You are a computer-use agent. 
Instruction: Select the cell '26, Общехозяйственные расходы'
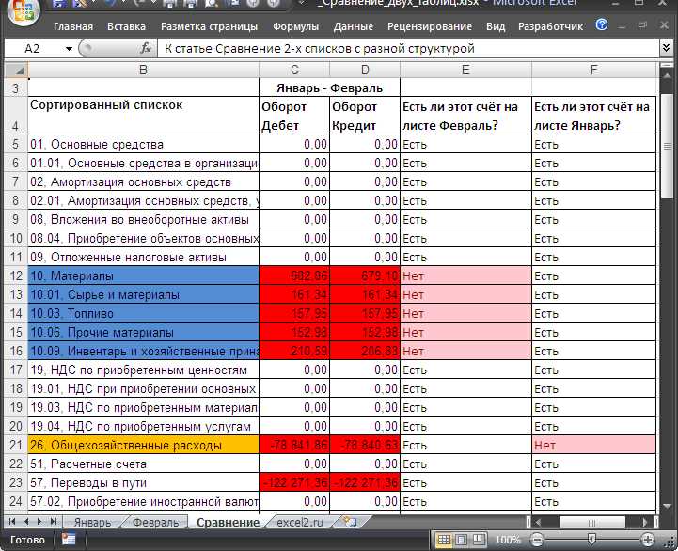(143, 445)
